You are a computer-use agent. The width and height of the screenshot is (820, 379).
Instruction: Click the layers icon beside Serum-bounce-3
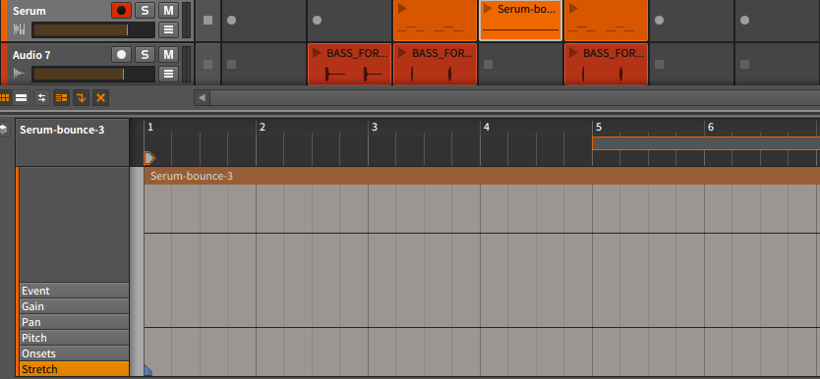[4, 130]
